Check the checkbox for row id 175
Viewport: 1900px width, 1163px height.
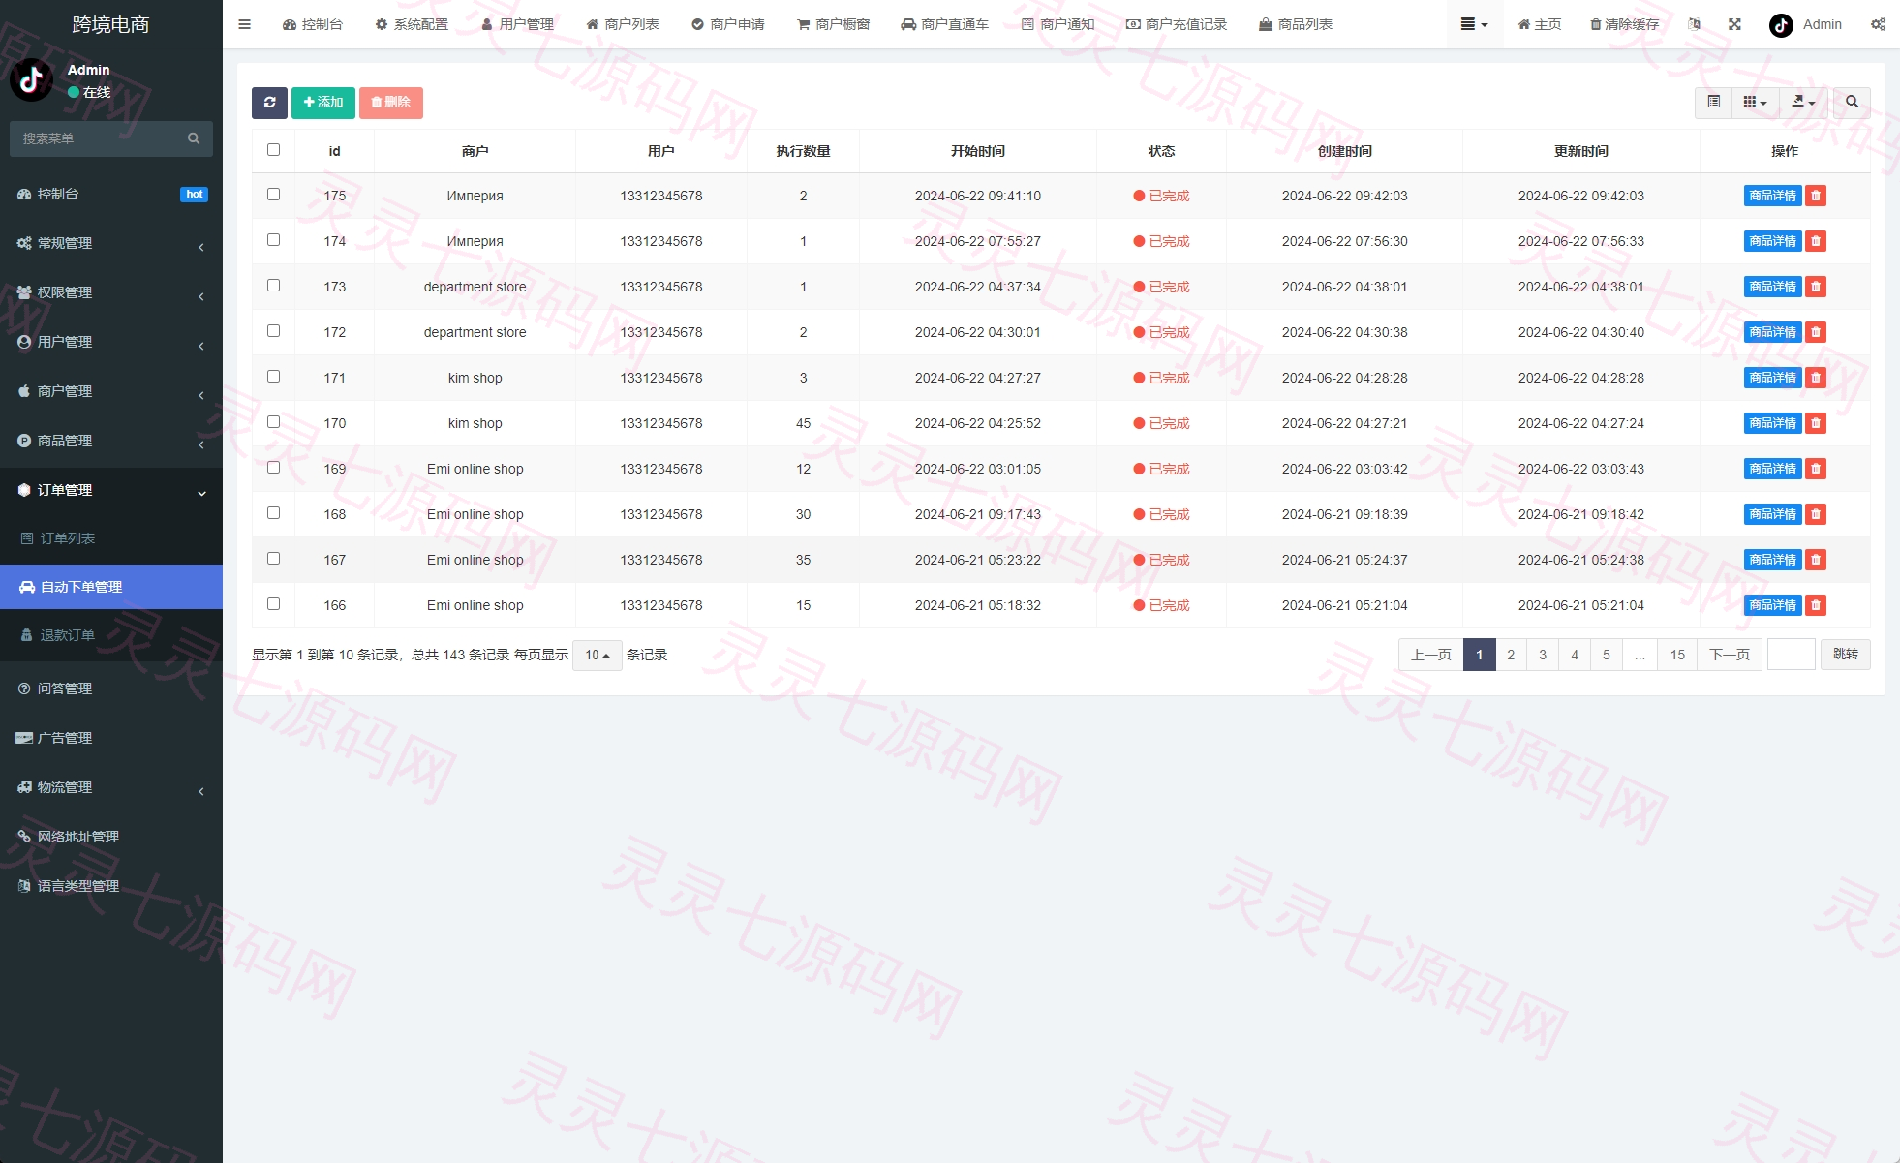pyautogui.click(x=273, y=195)
